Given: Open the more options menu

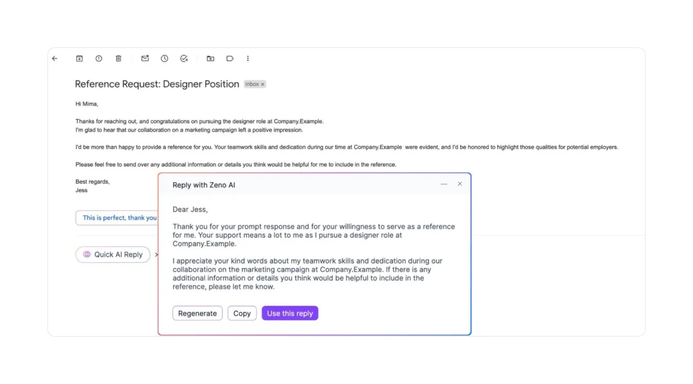Looking at the screenshot, I should pyautogui.click(x=248, y=58).
